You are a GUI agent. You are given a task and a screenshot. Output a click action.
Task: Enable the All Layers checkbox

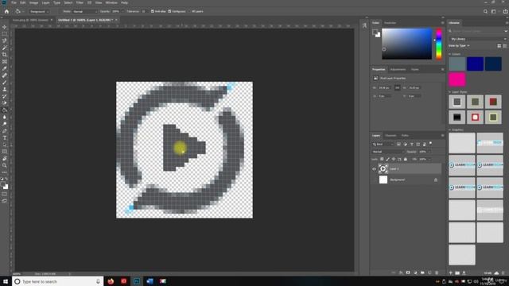[x=189, y=11]
